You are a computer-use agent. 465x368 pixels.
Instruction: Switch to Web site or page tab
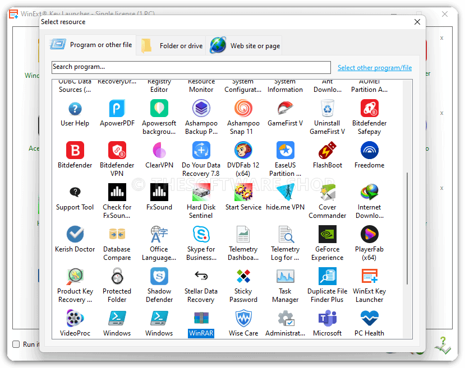coord(244,45)
